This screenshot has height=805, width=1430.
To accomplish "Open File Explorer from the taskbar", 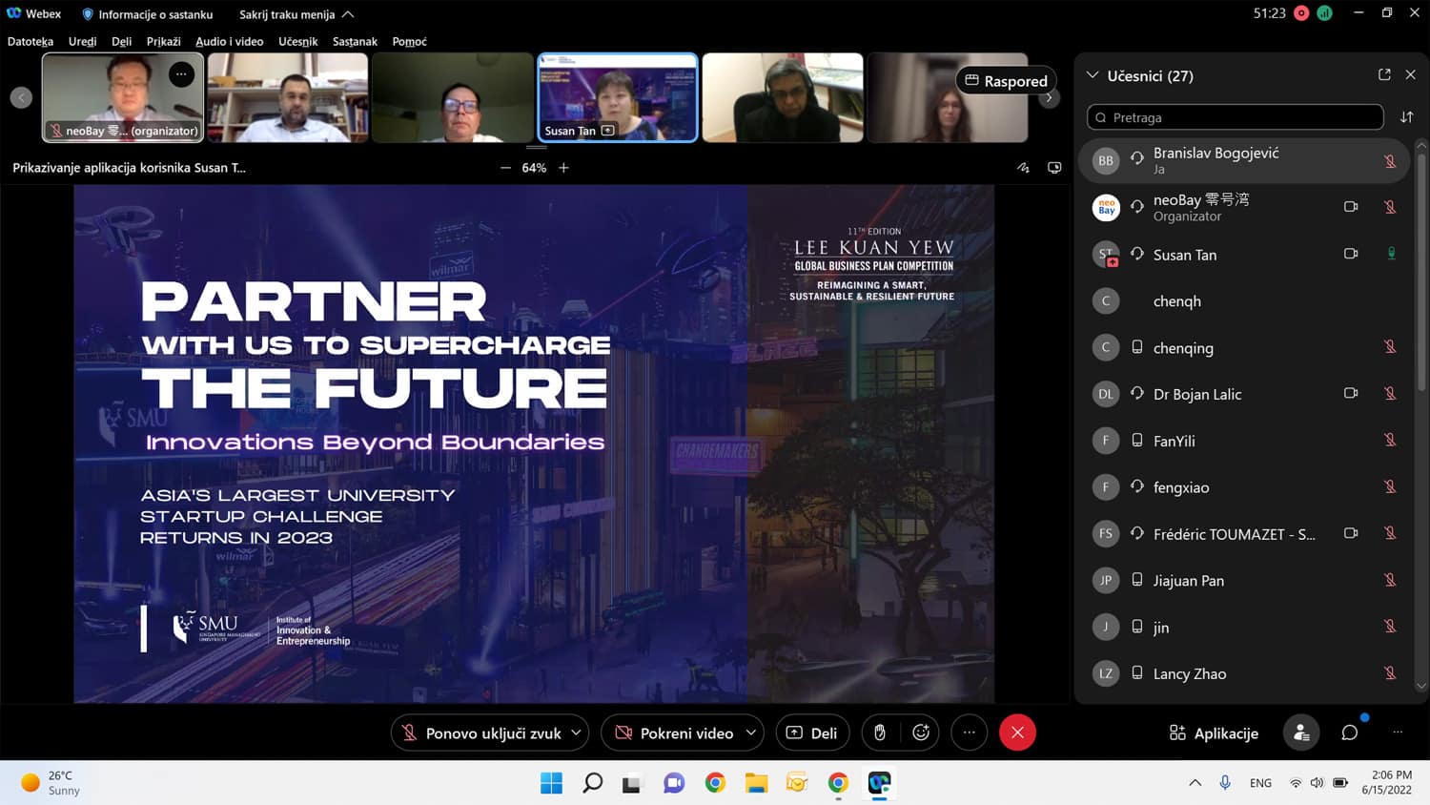I will coord(756,783).
